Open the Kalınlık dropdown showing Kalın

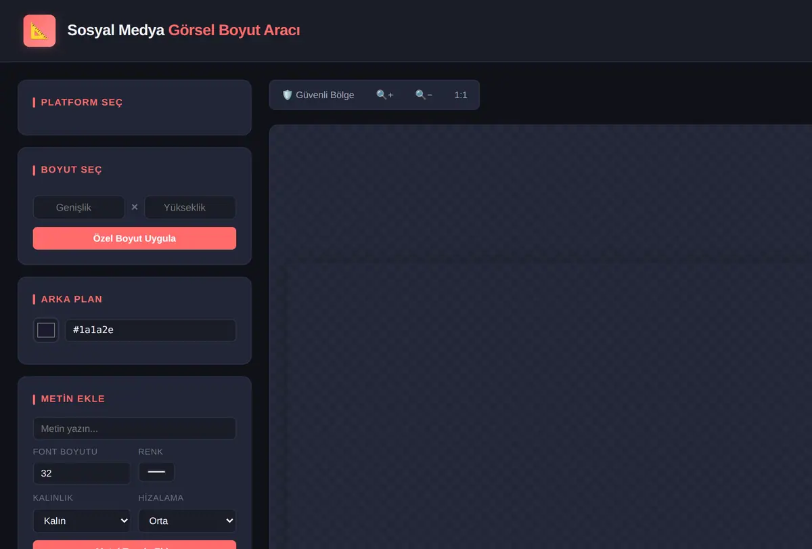pyautogui.click(x=81, y=521)
